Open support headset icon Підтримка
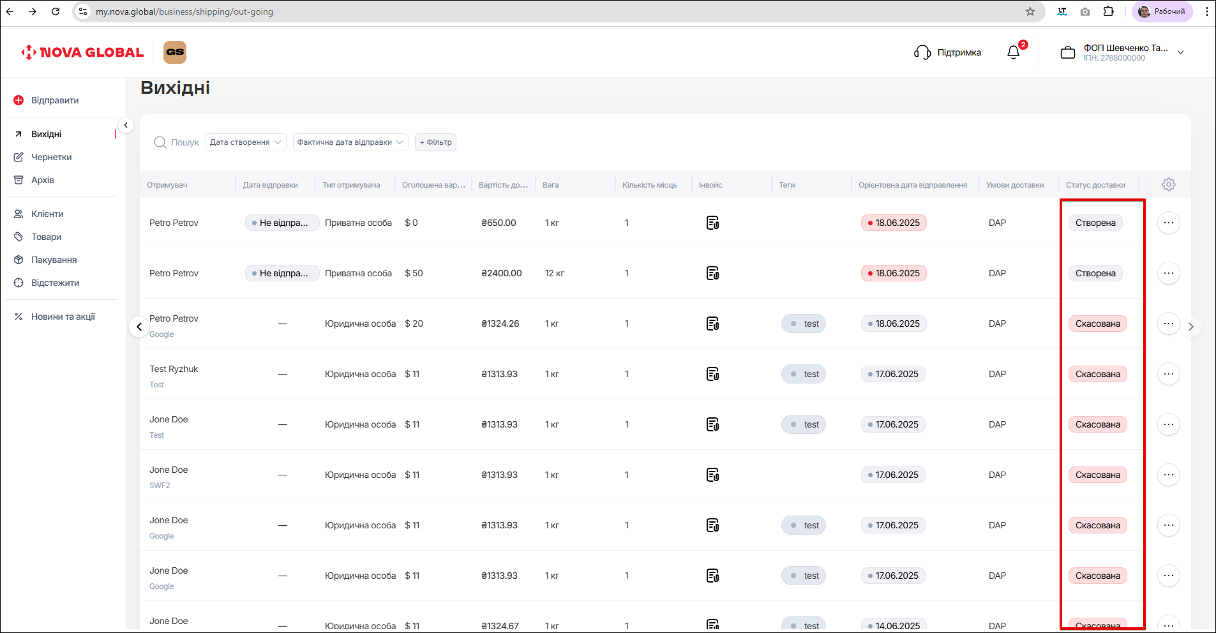This screenshot has width=1216, height=633. pyautogui.click(x=922, y=52)
